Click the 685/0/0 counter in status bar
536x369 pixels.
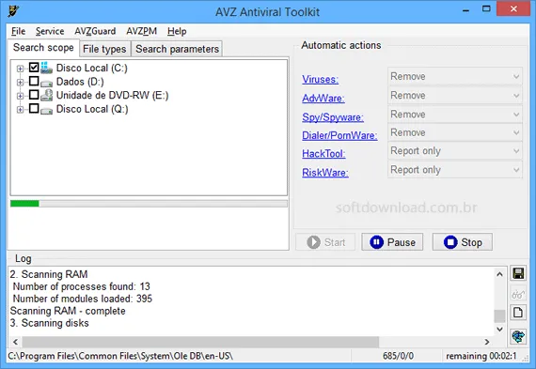(398, 356)
